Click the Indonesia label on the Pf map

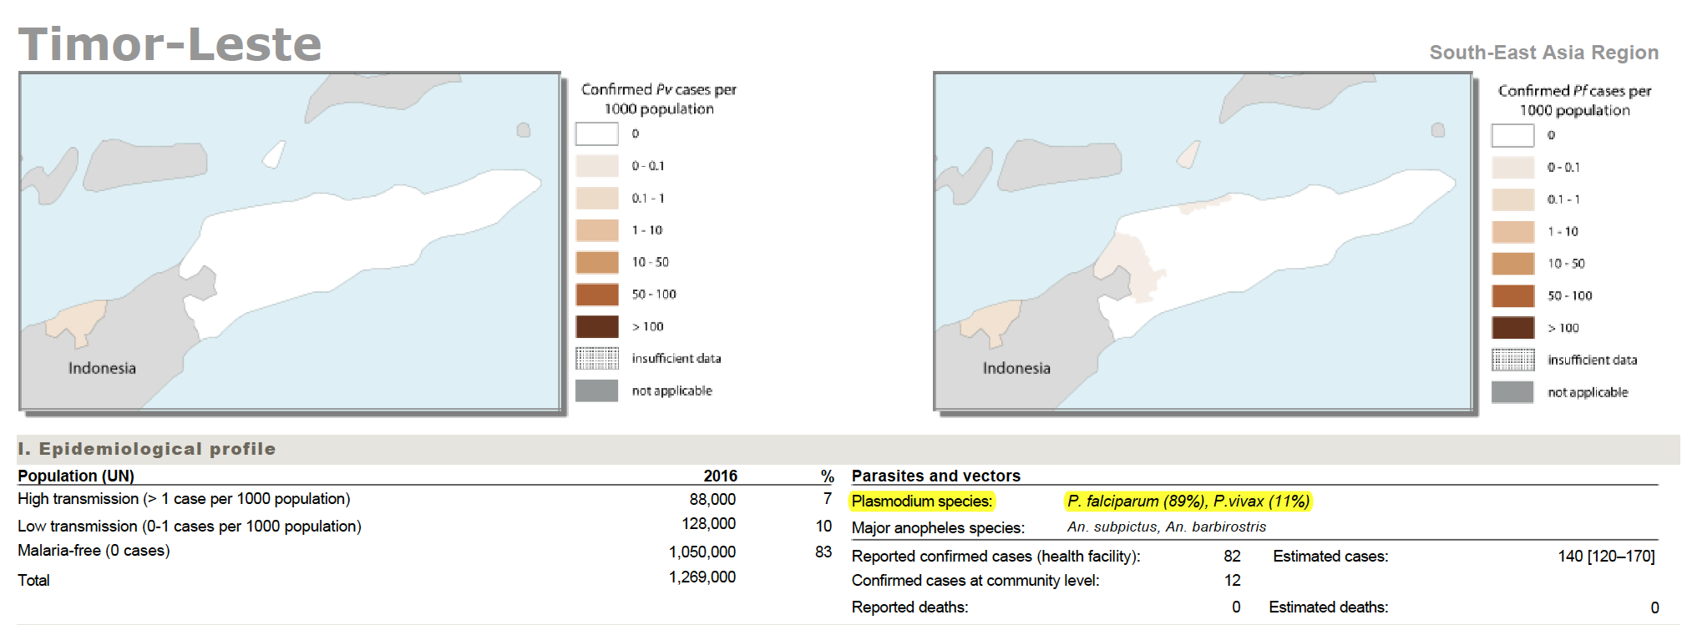[x=1016, y=368]
